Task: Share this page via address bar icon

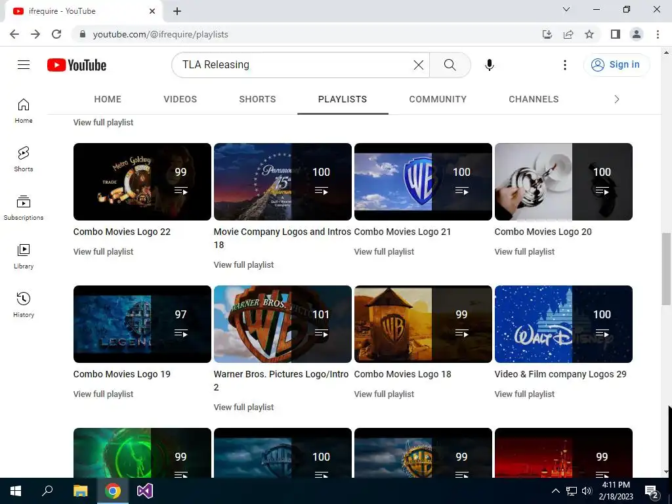Action: point(568,34)
